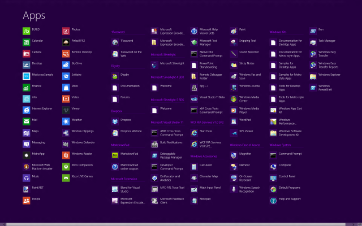The height and width of the screenshot is (226, 362).
Task: Launch Microsoft Silverlight icon
Action: (154, 65)
